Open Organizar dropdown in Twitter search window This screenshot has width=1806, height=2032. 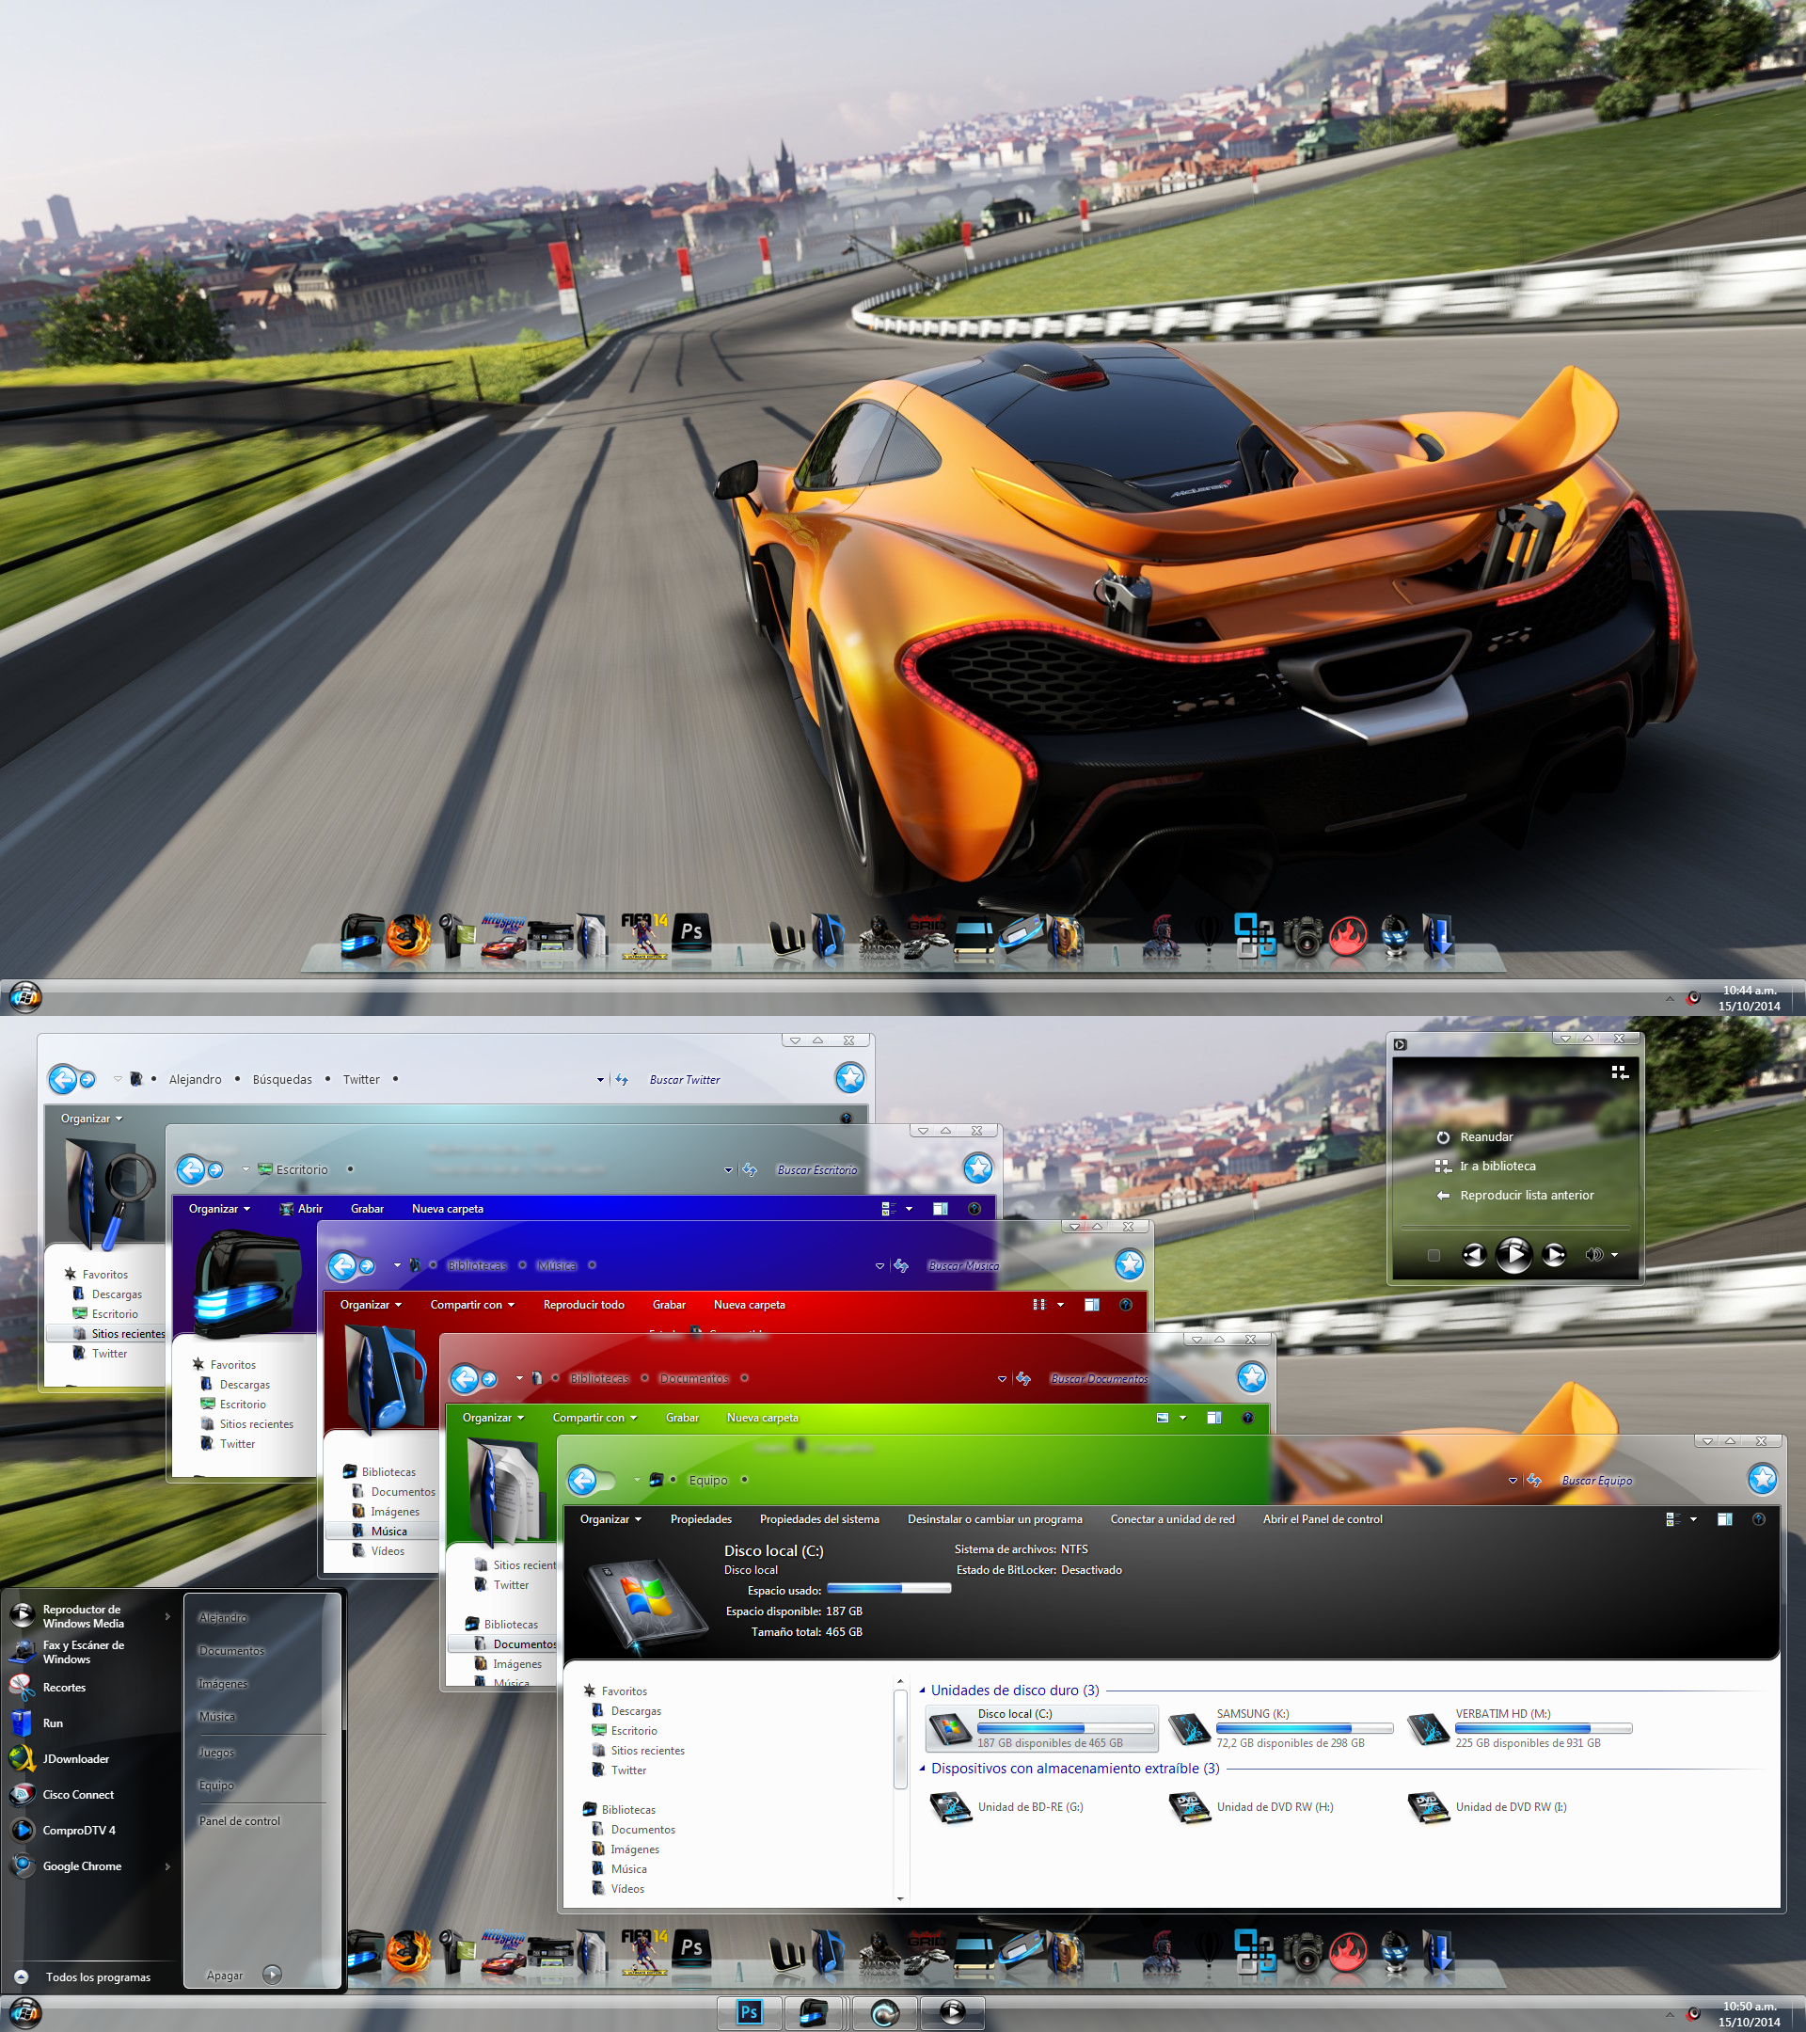(x=91, y=1119)
